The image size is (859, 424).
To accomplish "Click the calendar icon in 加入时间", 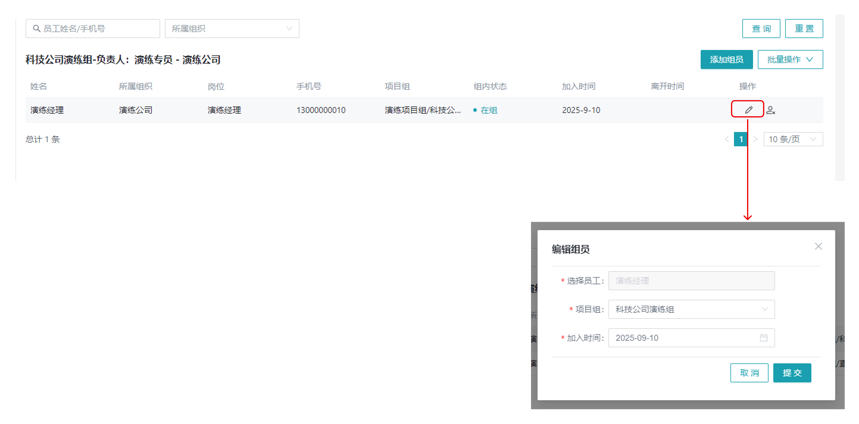I will (763, 338).
